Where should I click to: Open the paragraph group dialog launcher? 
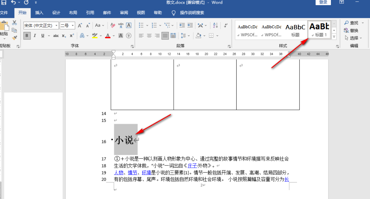[x=229, y=47]
